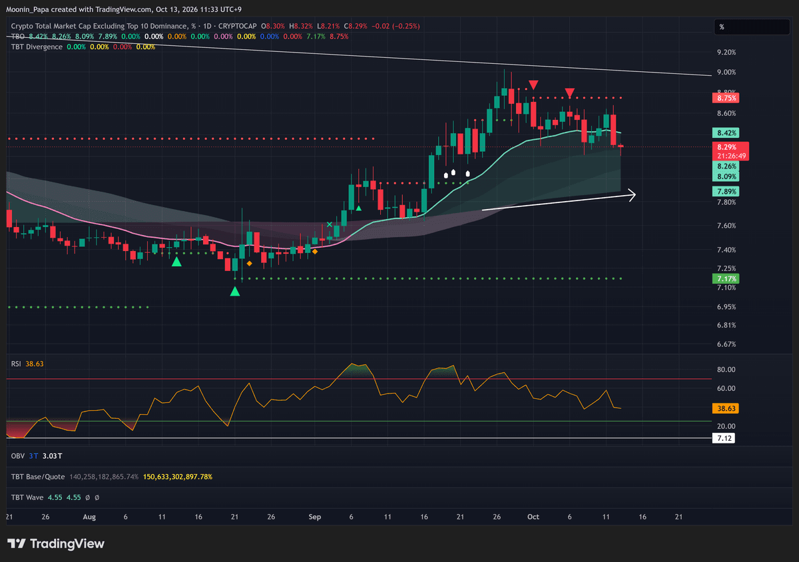
Task: Click the 6.67% level on the price axis
Action: pyautogui.click(x=726, y=344)
